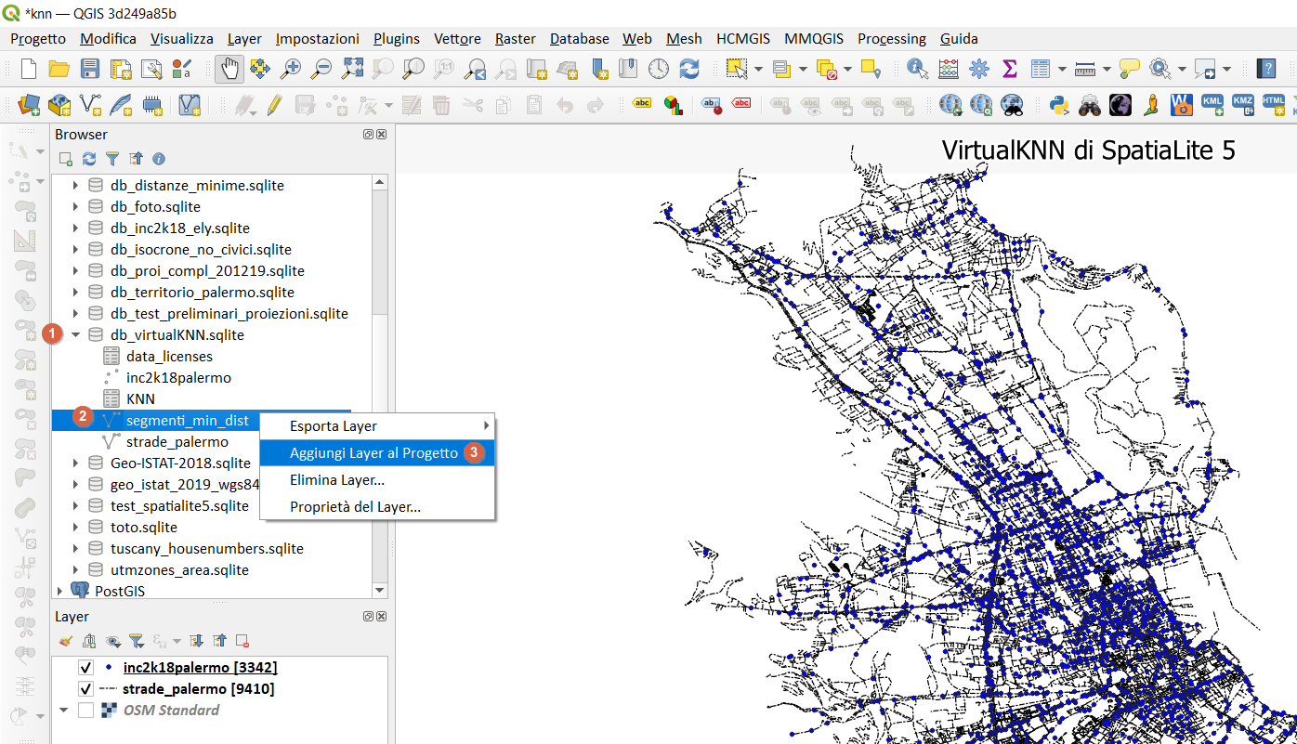Select the Identify Features tool
The height and width of the screenshot is (744, 1297).
point(918,69)
